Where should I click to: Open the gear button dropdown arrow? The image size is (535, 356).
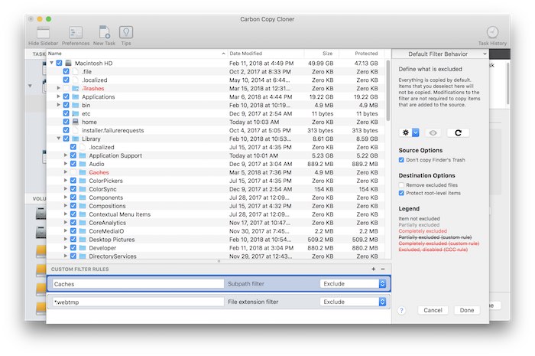pos(416,132)
